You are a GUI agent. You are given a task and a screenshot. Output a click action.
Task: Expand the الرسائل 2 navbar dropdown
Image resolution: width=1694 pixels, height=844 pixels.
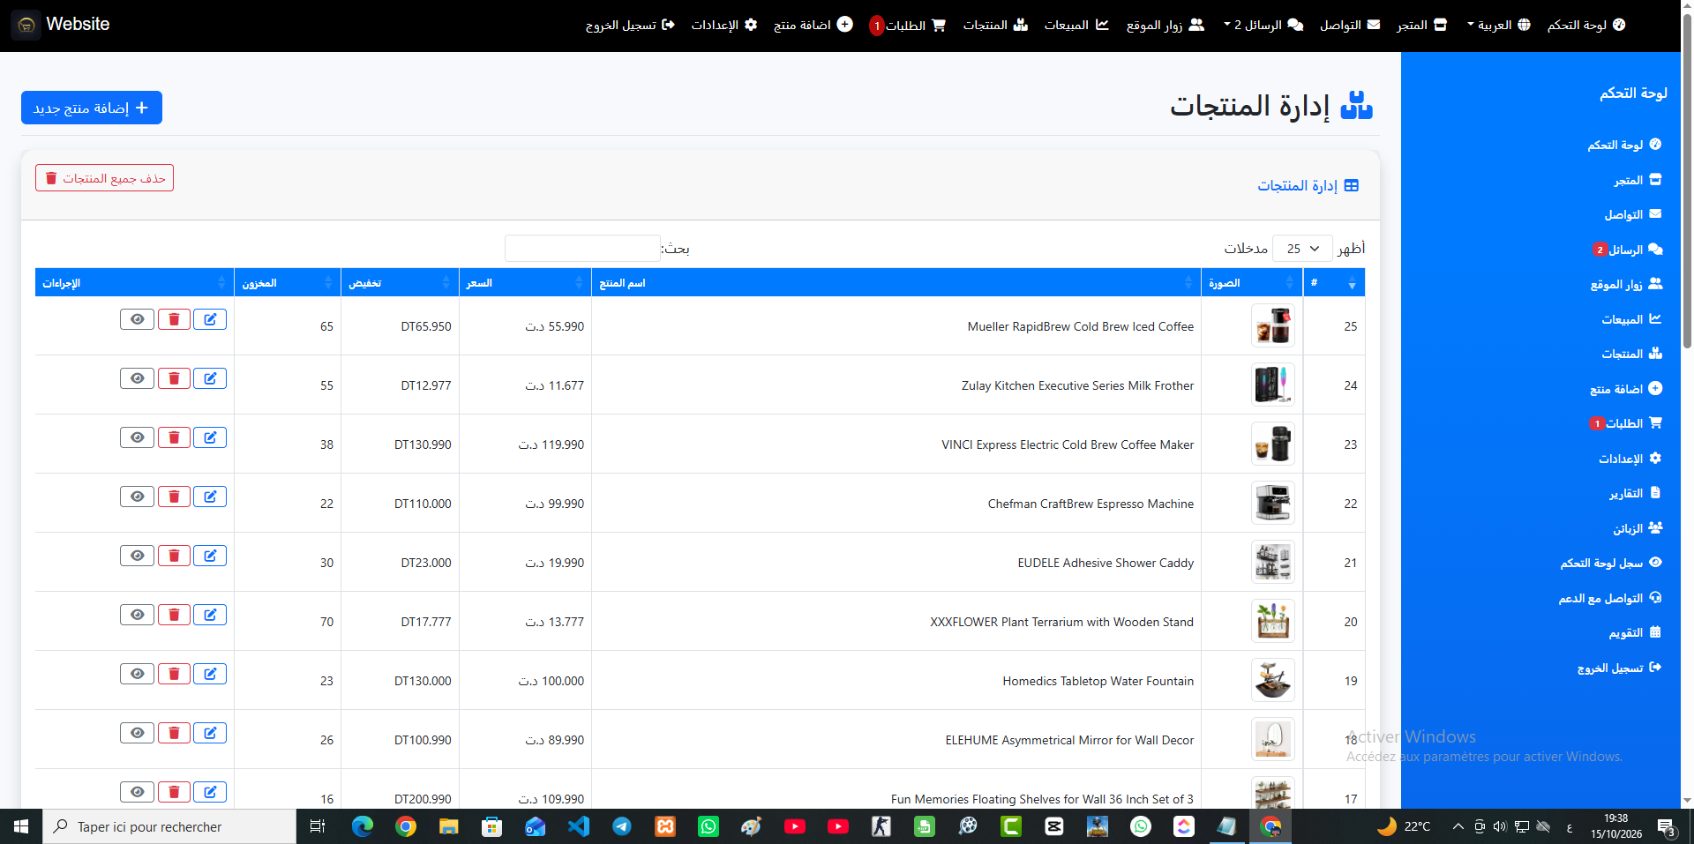(1263, 25)
